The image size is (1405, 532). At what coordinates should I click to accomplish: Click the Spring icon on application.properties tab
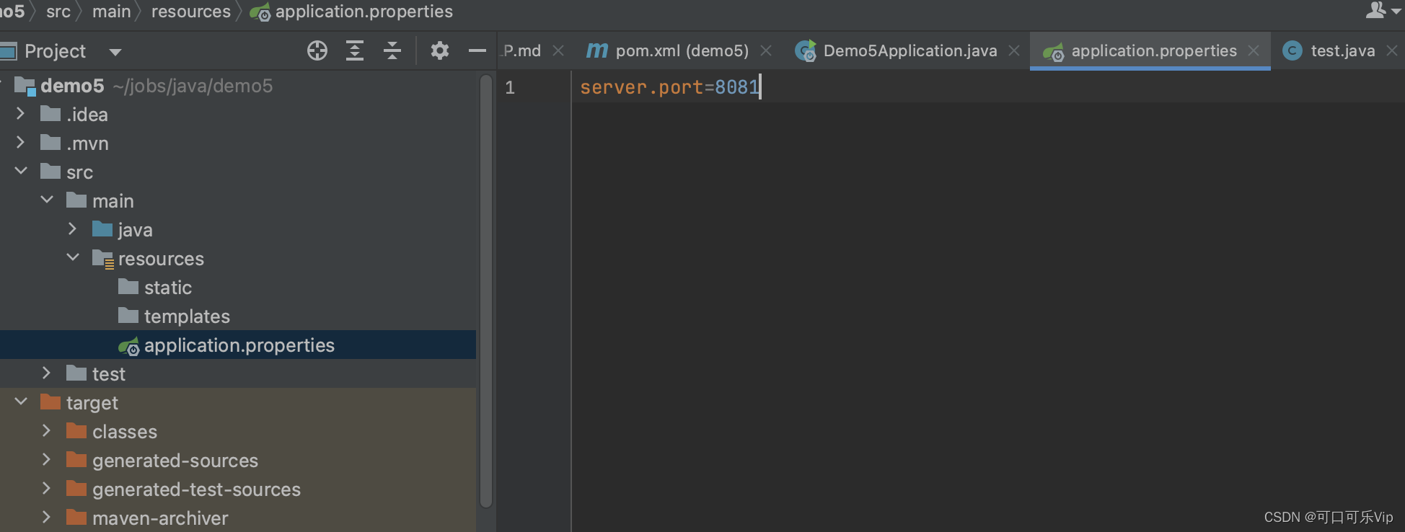(1054, 52)
